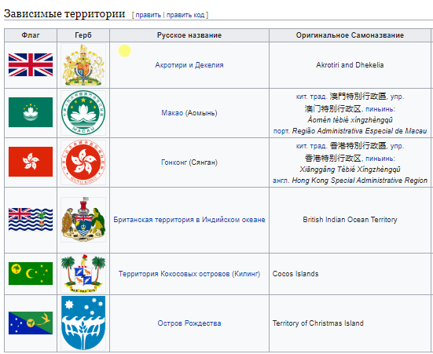The image size is (433, 354).
Task: Open the Akrotiri and Dhekelia coat of arms
Action: pyautogui.click(x=83, y=65)
